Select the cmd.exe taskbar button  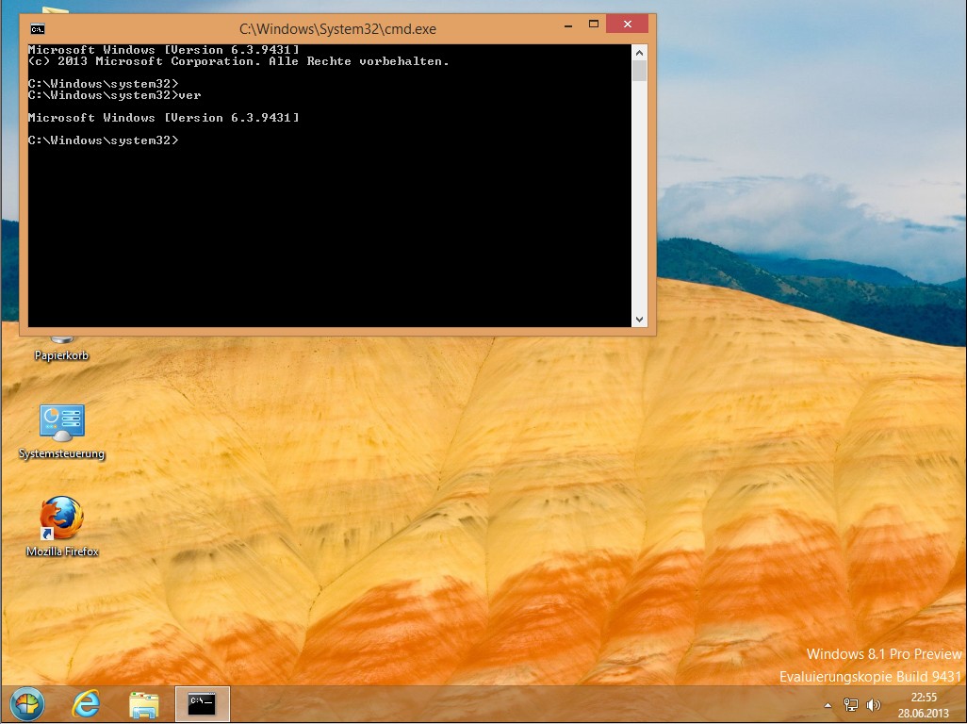pyautogui.click(x=203, y=703)
